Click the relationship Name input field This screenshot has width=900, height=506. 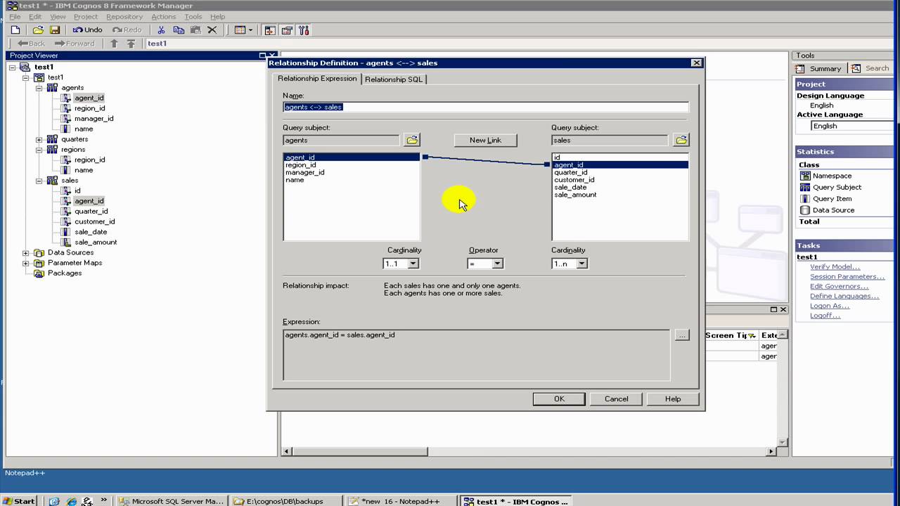(x=486, y=107)
